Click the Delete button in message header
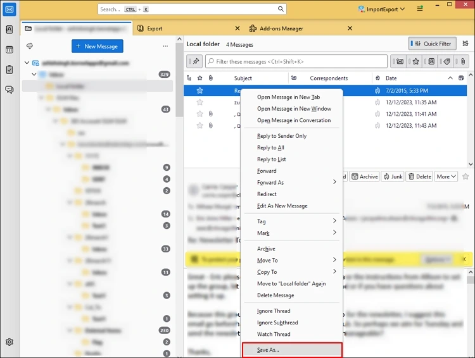Image resolution: width=475 pixels, height=358 pixels. [x=419, y=176]
